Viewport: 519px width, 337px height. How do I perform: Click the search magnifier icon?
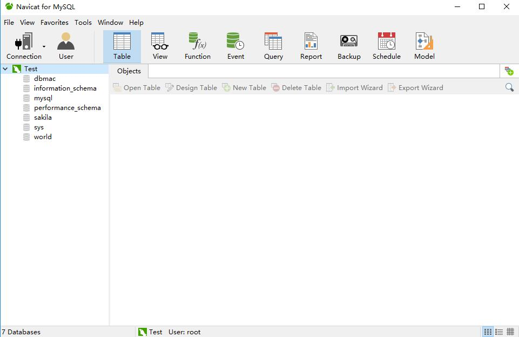pyautogui.click(x=509, y=87)
